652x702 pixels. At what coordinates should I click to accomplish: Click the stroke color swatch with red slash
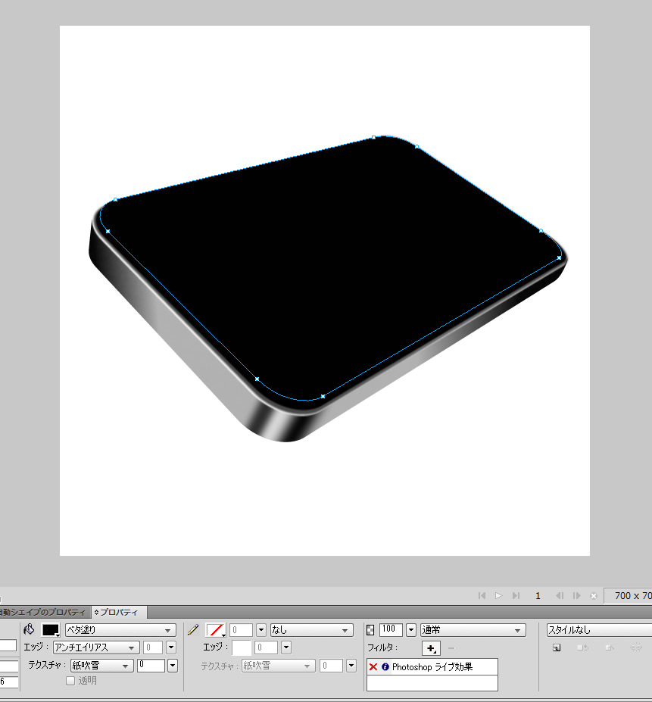point(215,630)
